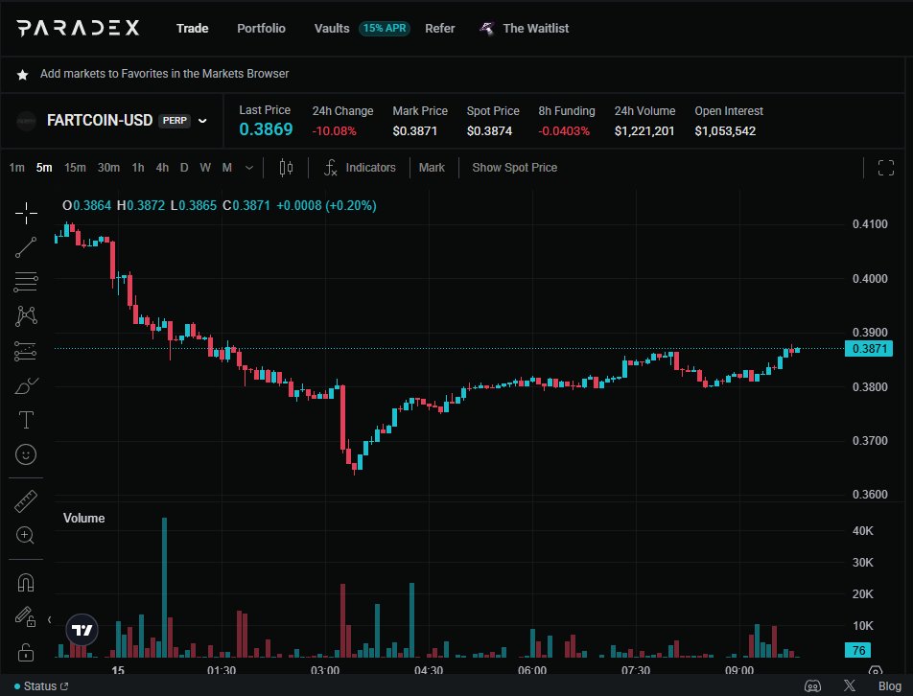Expand the FARTCOIN-USD market selector
The width and height of the screenshot is (913, 696).
point(202,121)
